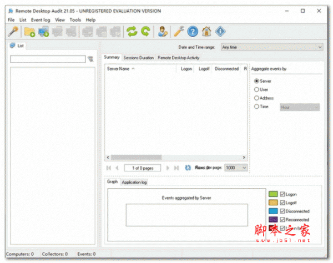Go to previous page of results
The height and width of the screenshot is (263, 333).
[117, 168]
